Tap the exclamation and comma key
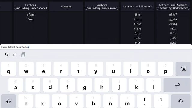 [144, 101]
